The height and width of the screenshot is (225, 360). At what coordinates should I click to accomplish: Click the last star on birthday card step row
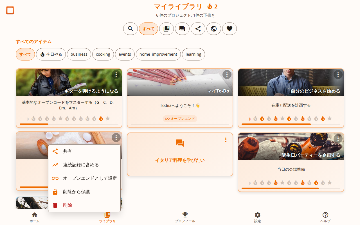tap(330, 183)
